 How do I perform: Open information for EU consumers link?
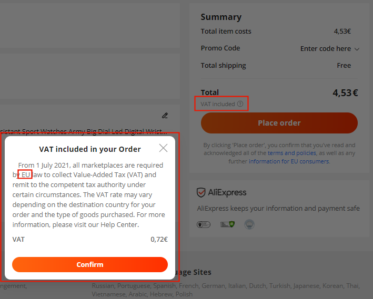[x=289, y=161]
